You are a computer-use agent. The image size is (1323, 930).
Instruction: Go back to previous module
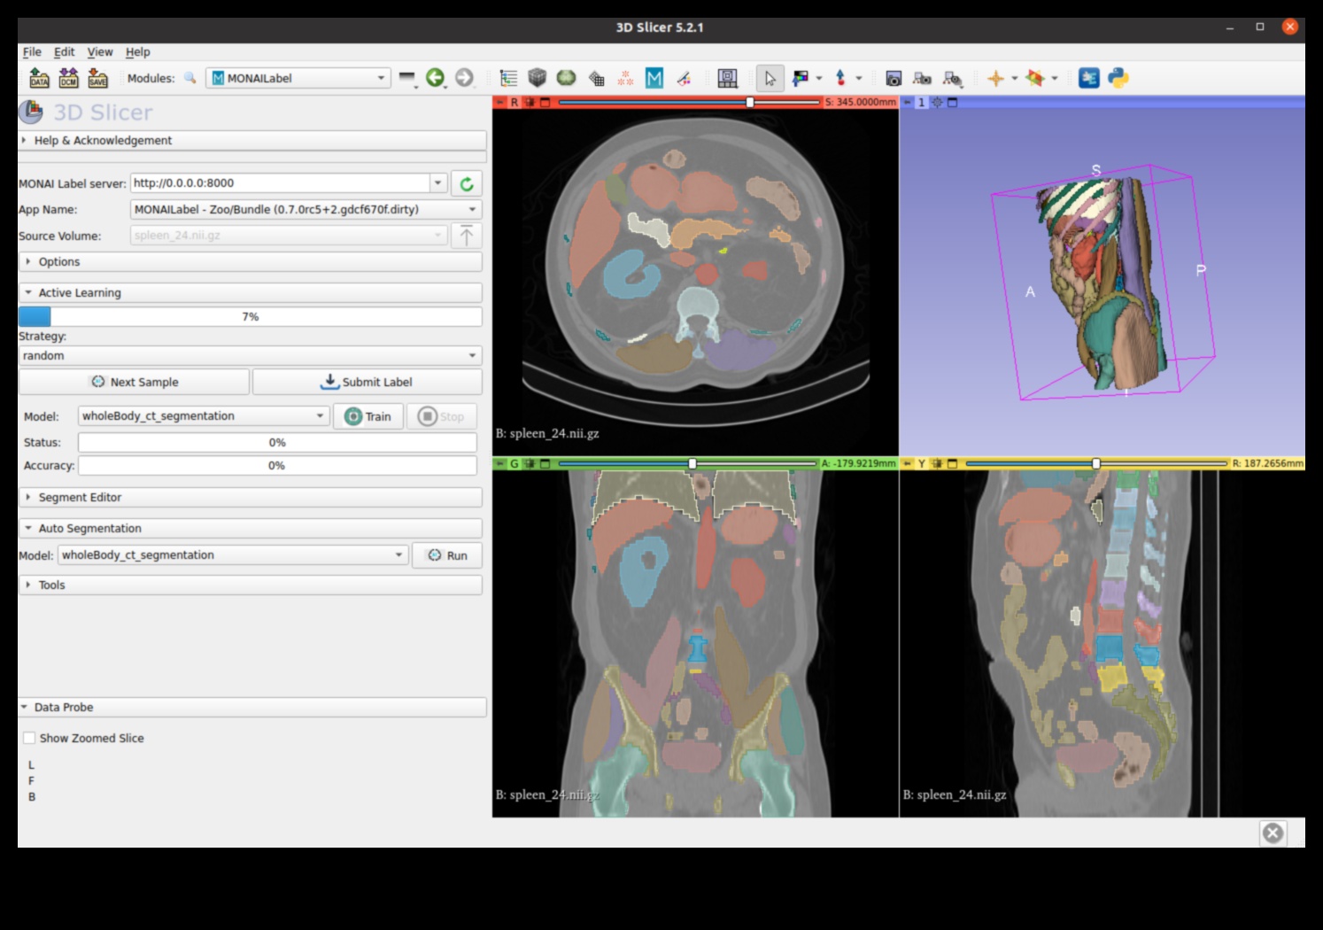435,78
